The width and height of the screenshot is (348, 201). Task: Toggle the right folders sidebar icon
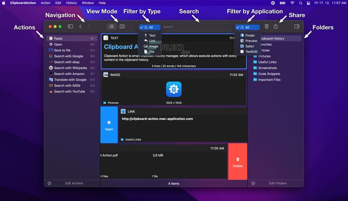point(297,27)
